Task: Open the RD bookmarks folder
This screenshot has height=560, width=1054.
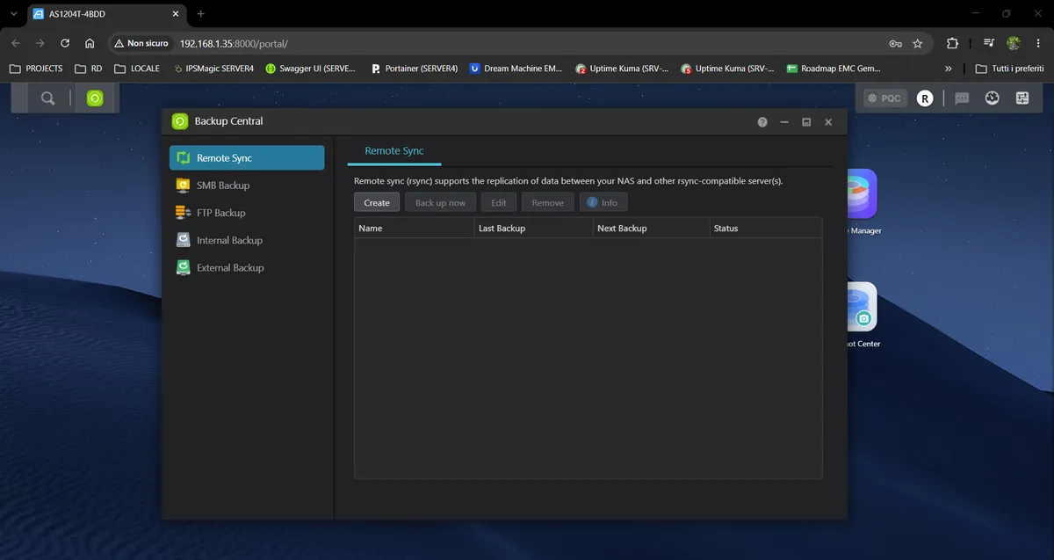Action: (89, 69)
